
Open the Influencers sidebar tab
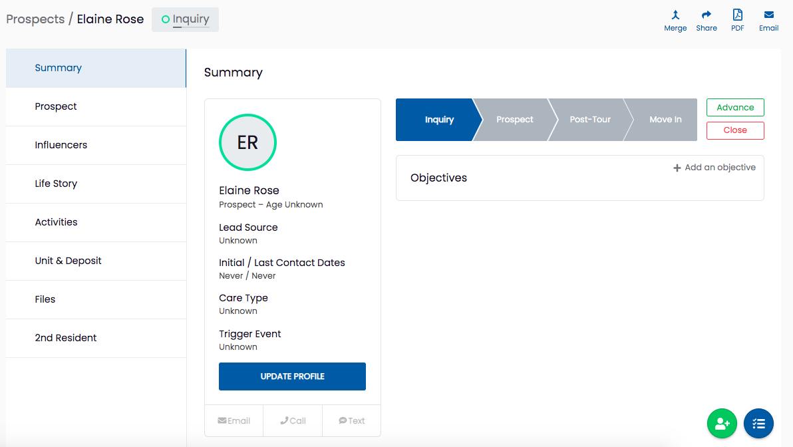click(96, 145)
